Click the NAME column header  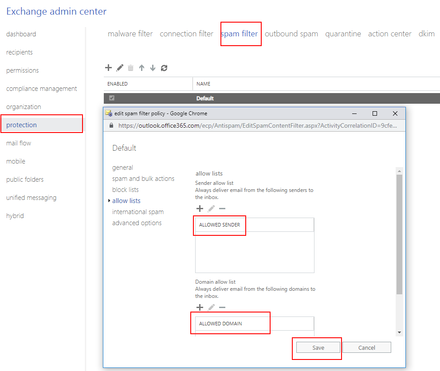(317, 84)
